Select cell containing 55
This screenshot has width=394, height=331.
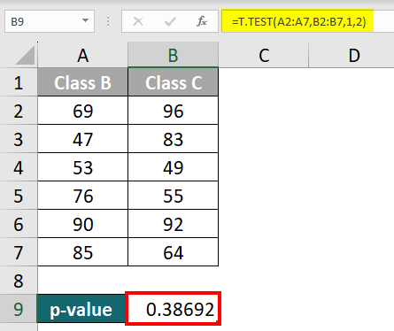(174, 196)
